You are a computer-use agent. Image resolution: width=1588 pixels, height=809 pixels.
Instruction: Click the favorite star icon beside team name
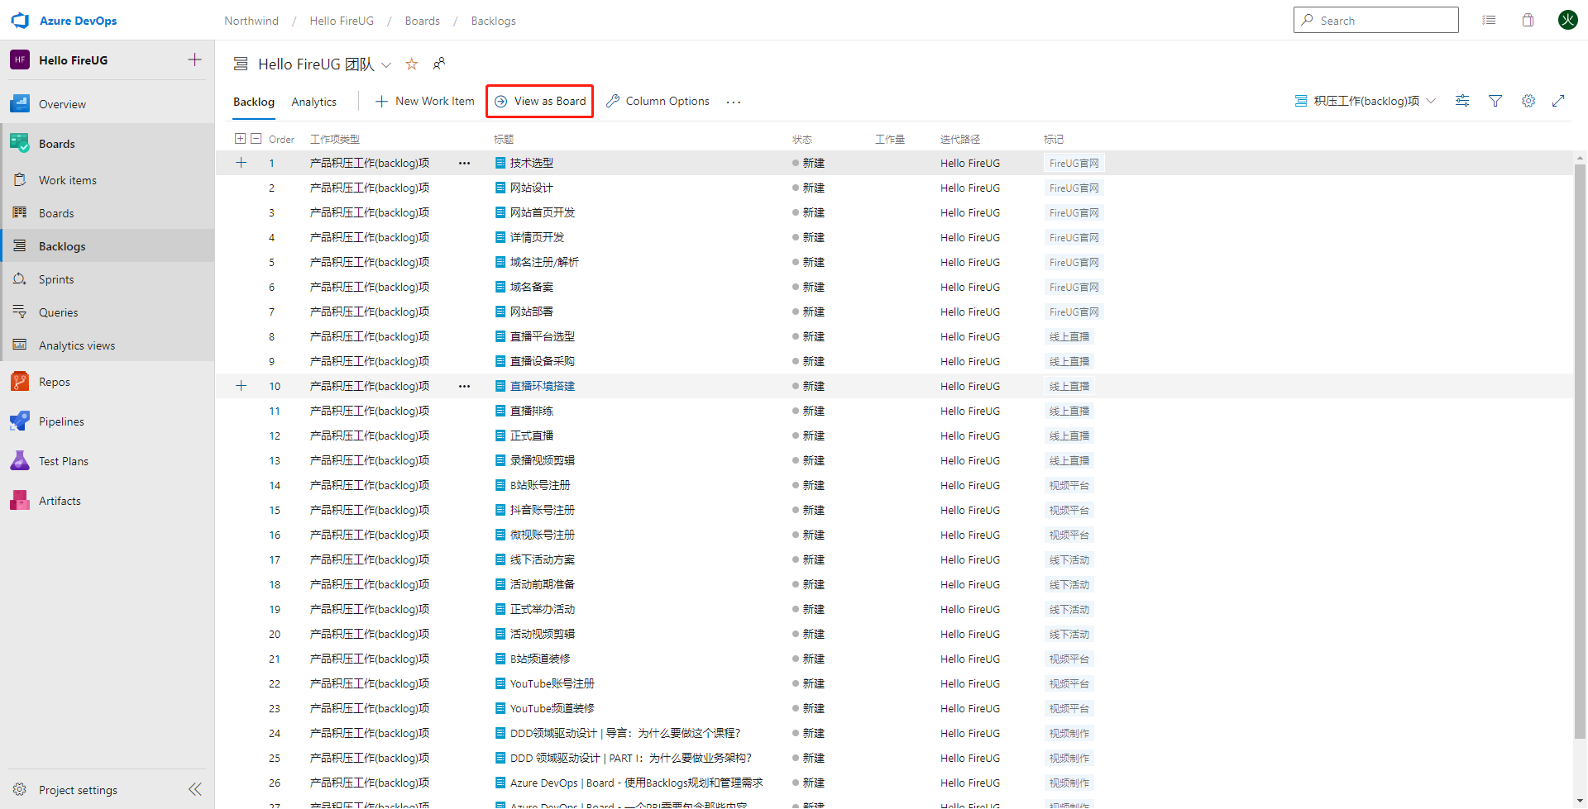pos(411,64)
